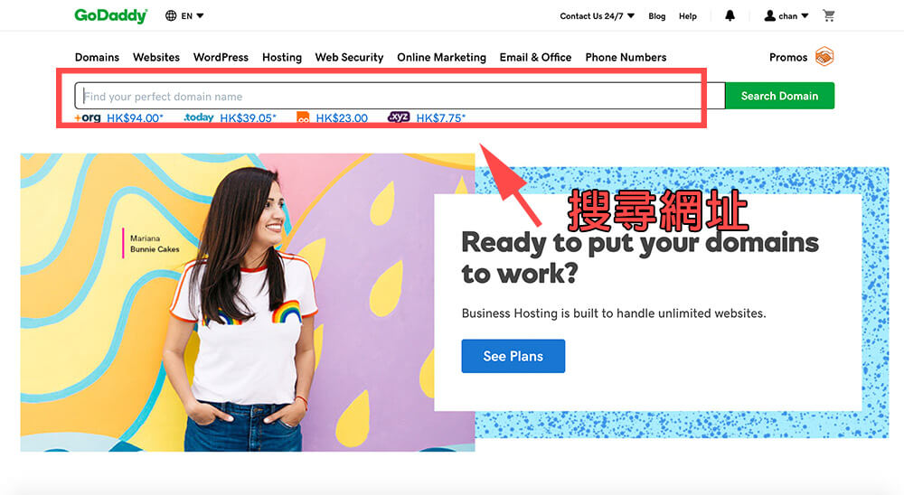Open the Hosting menu

point(282,57)
